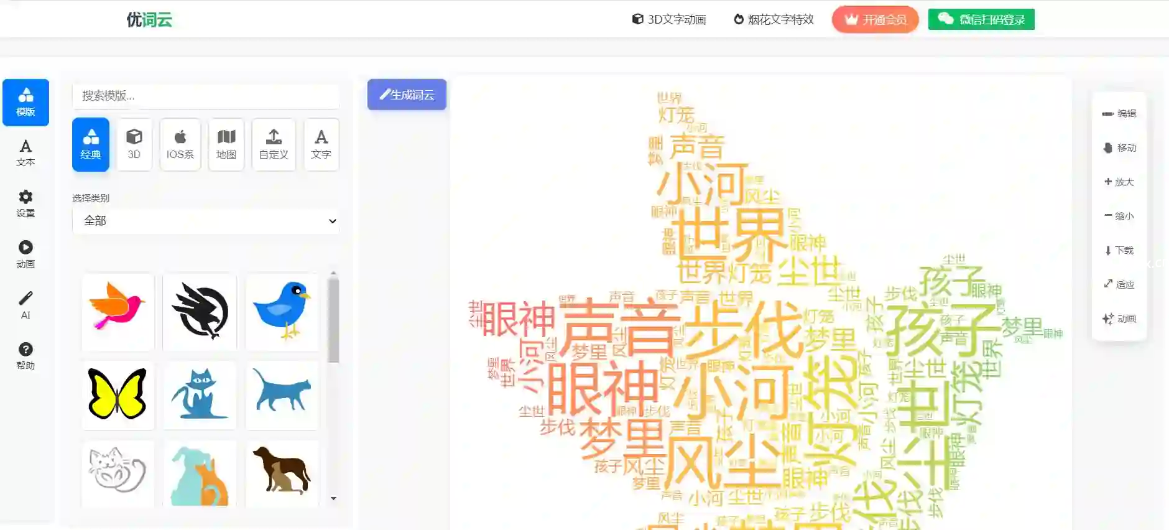Click the 搜索模版 search field

click(x=206, y=96)
